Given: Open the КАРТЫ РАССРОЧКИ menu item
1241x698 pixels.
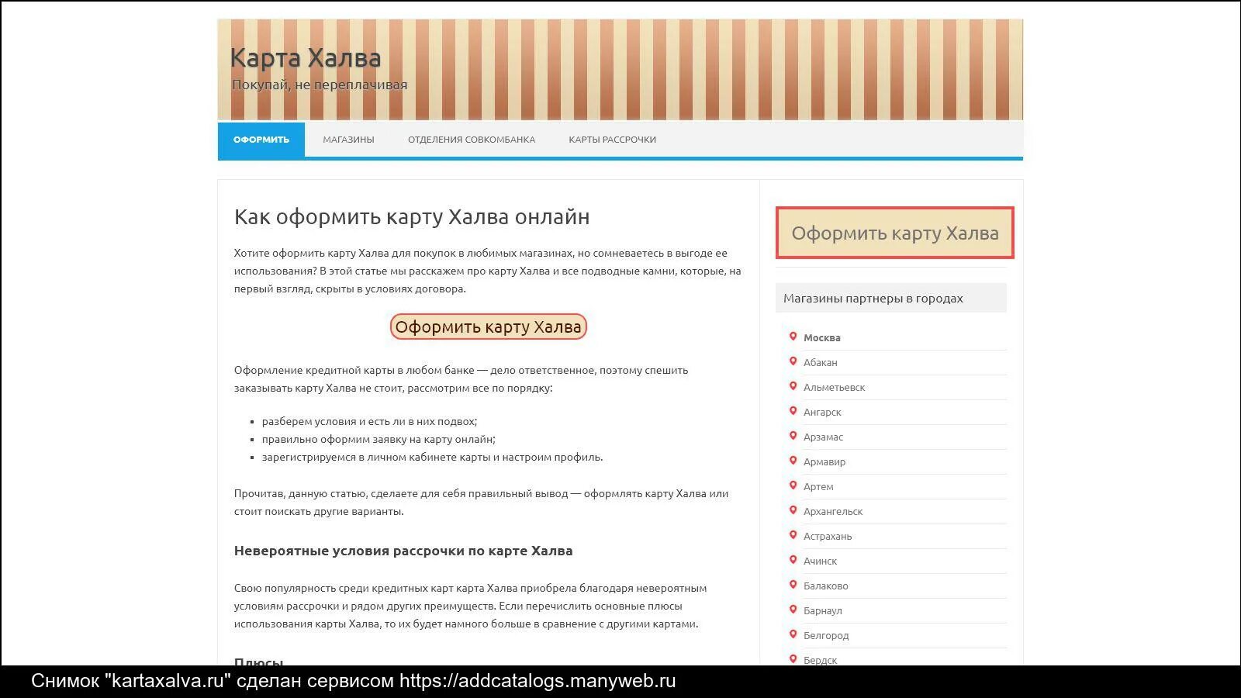Looking at the screenshot, I should (x=612, y=140).
